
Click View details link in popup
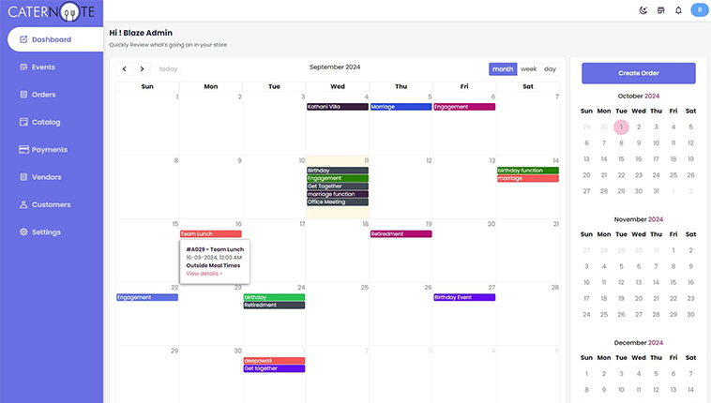coord(204,274)
